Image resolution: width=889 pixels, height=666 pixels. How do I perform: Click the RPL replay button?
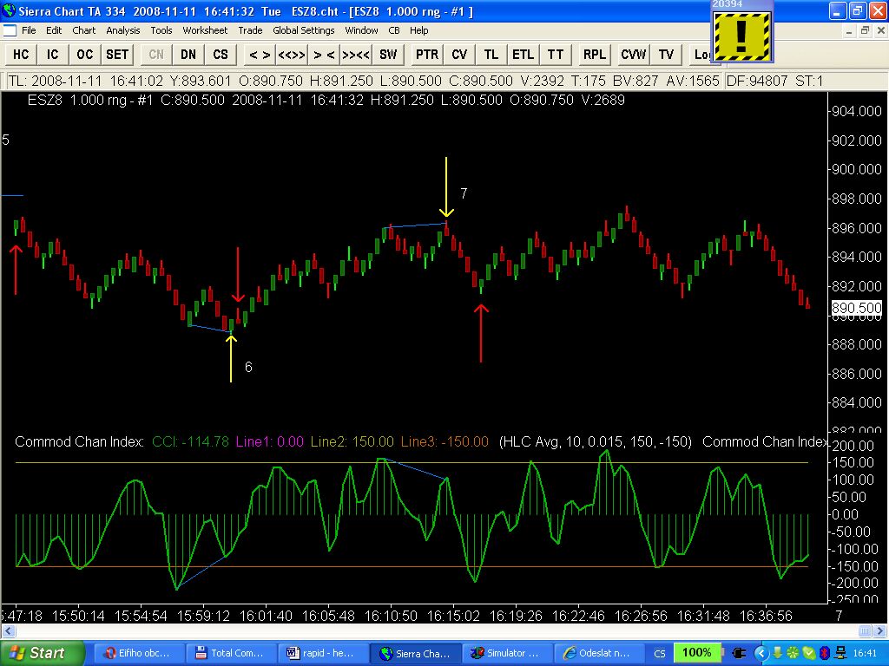(595, 55)
